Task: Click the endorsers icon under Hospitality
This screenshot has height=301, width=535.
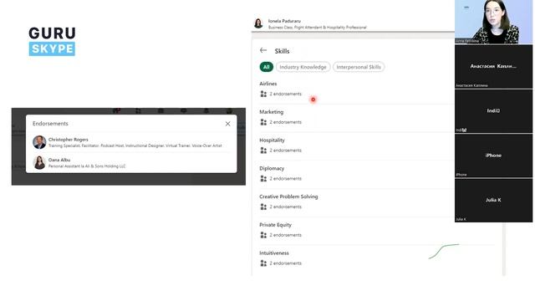Action: coord(263,150)
